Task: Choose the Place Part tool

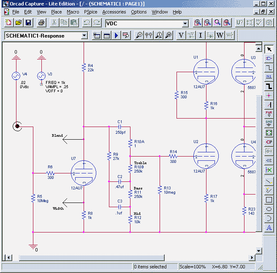Action: click(x=269, y=59)
